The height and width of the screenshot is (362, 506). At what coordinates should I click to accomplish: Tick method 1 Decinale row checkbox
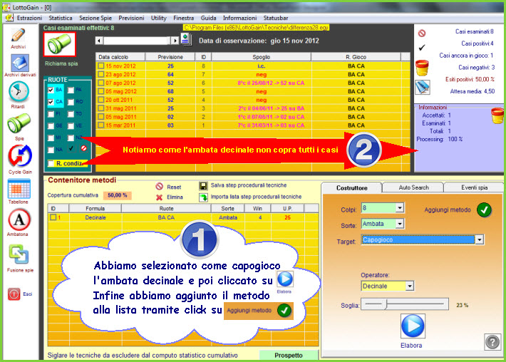53,217
